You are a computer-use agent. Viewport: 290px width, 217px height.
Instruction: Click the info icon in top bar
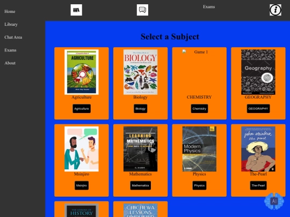(275, 10)
